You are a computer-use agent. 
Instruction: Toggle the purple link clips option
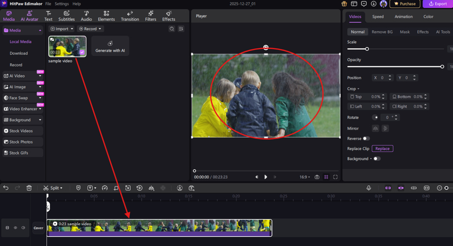[388, 188]
